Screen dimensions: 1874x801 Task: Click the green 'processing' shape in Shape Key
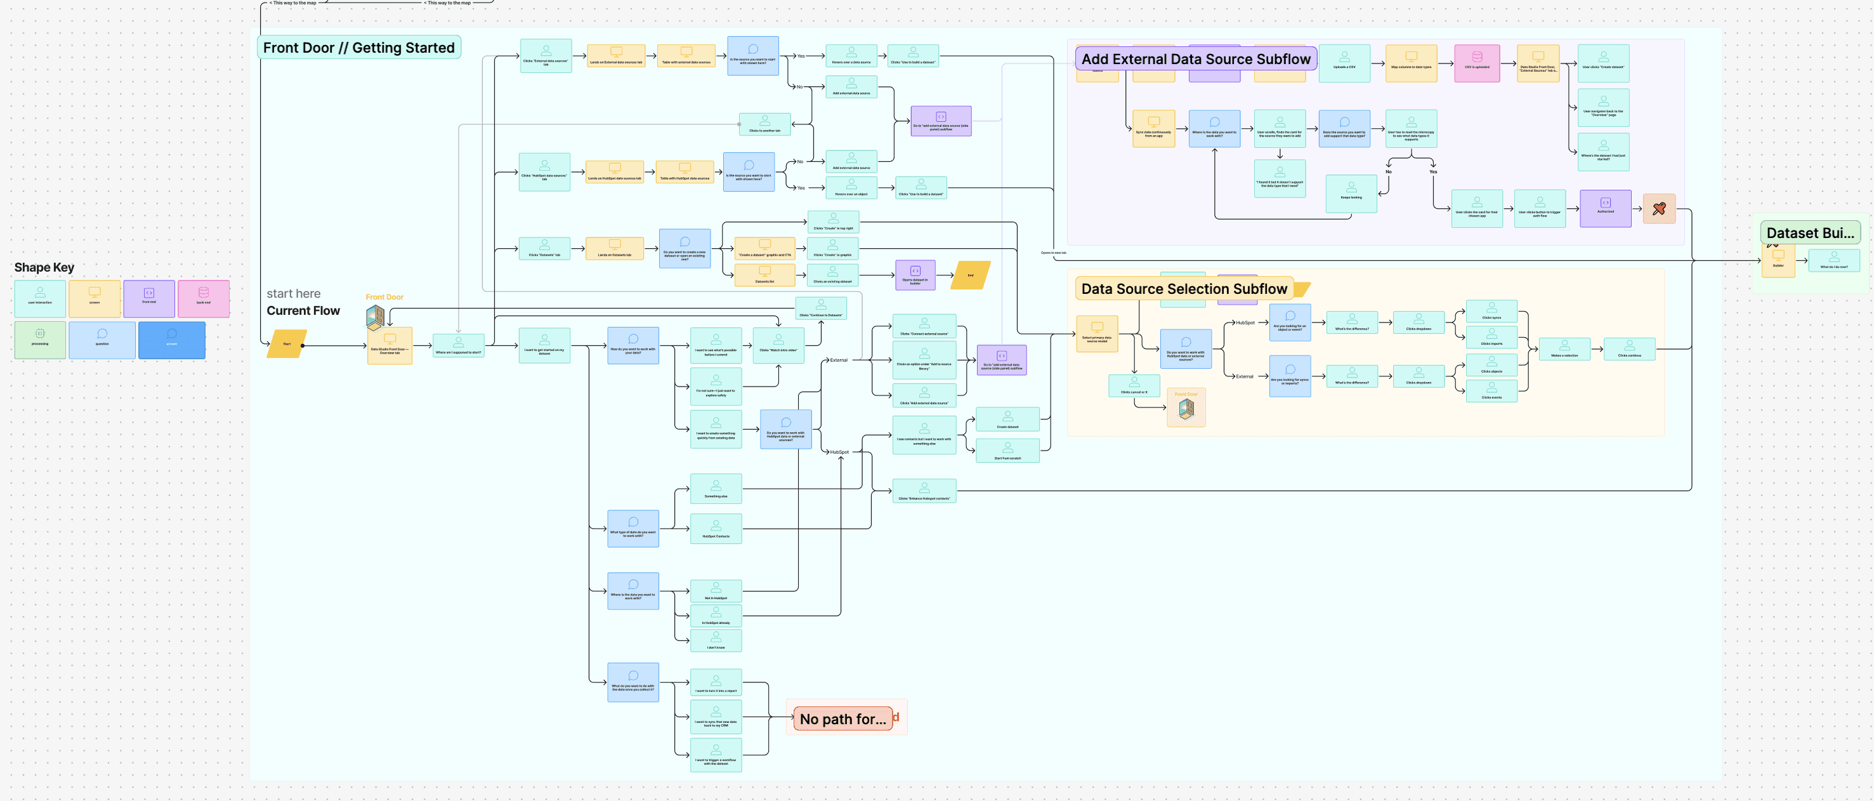[40, 340]
